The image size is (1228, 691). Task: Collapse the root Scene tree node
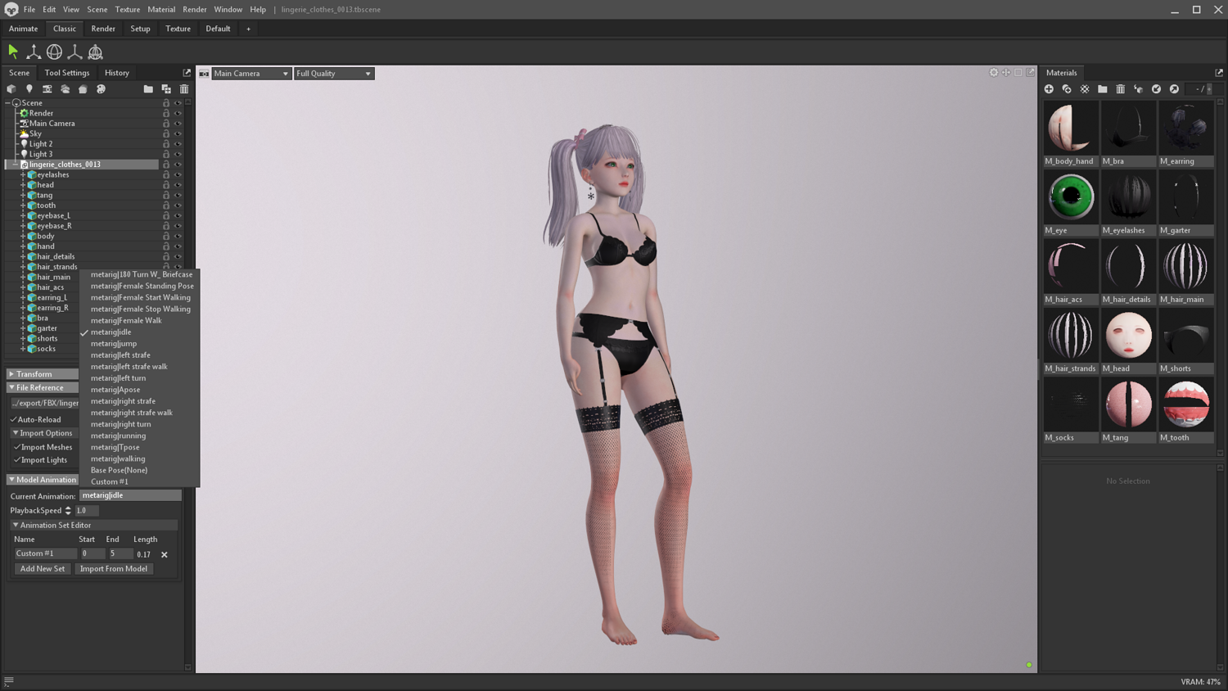(x=8, y=103)
